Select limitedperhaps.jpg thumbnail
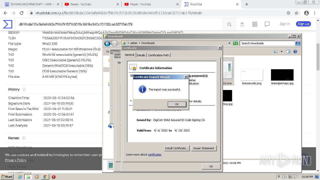 [282, 77]
